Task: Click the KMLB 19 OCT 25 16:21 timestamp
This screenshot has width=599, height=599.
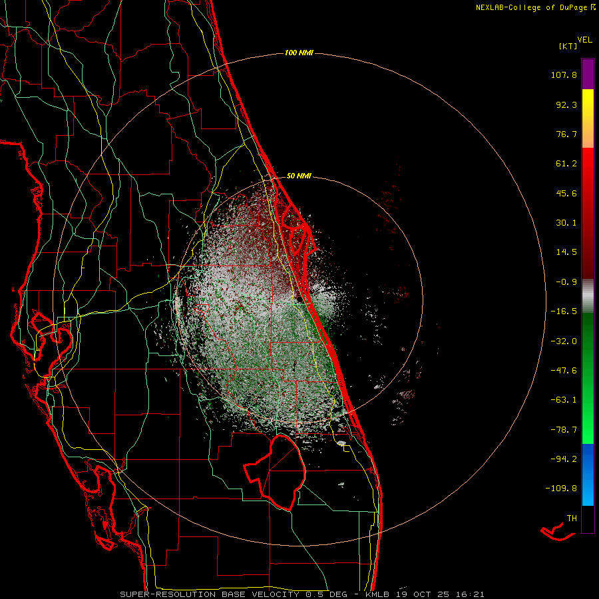Action: click(x=425, y=594)
